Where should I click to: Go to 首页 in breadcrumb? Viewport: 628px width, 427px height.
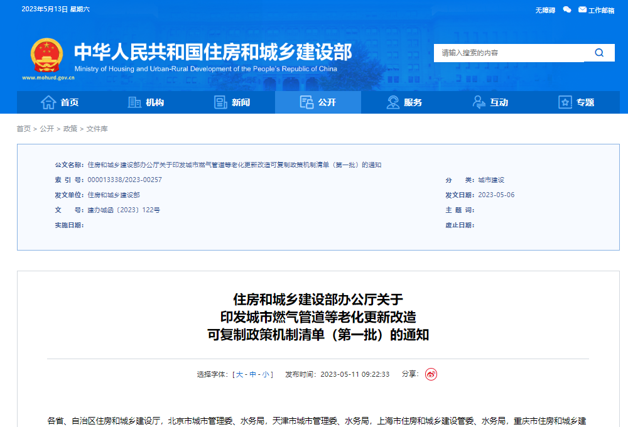[x=23, y=129]
